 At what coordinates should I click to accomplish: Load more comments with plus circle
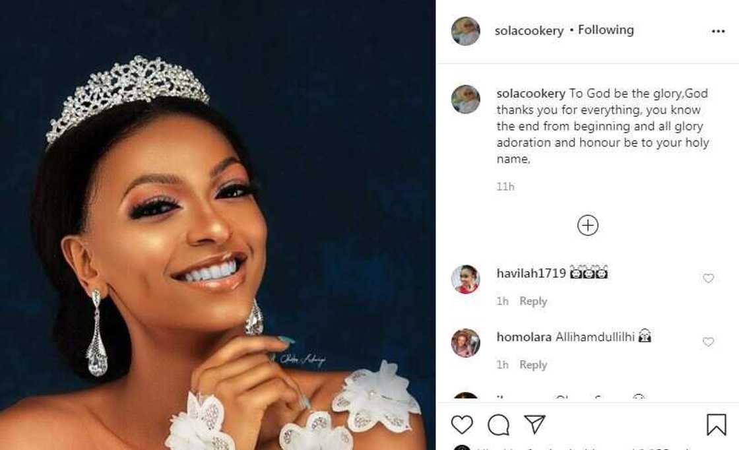click(x=587, y=226)
